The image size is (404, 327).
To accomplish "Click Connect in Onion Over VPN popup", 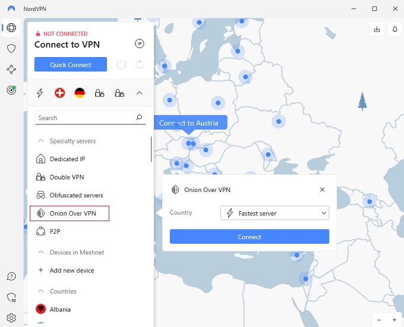I will (250, 237).
